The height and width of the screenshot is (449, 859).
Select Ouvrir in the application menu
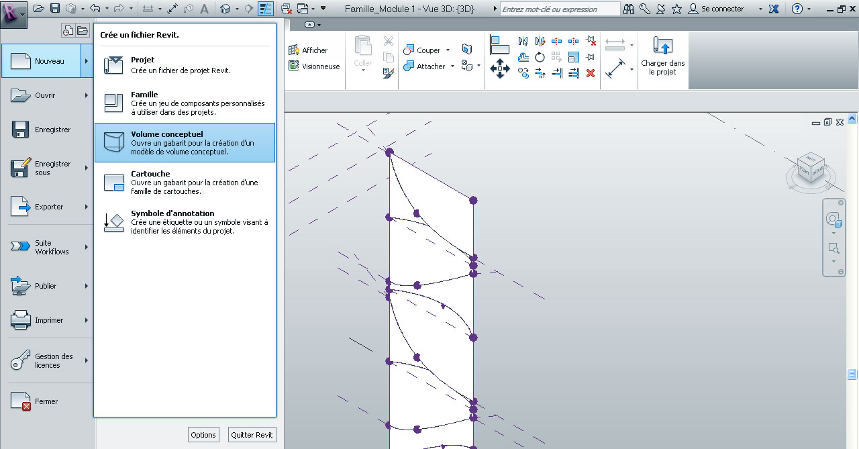(46, 95)
